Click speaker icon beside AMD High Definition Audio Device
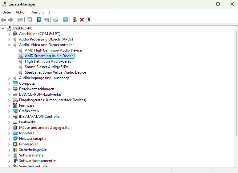This screenshot has width=238, height=173. (x=21, y=50)
